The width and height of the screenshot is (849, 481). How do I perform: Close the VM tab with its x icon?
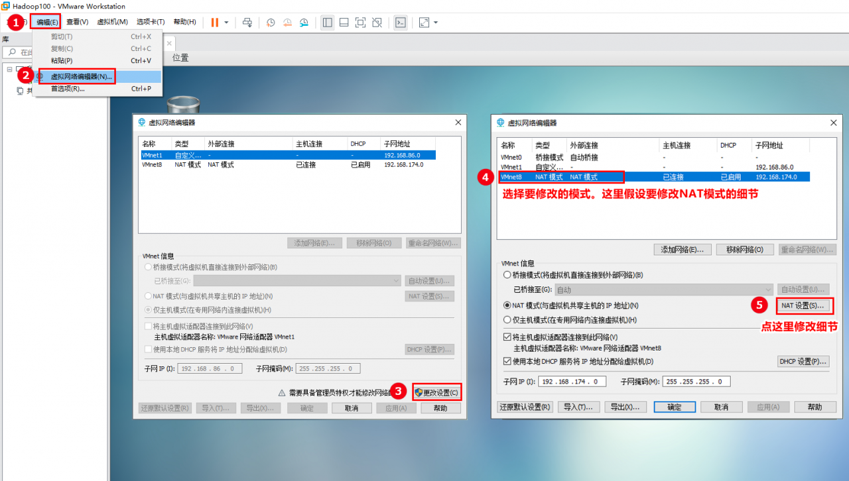(169, 44)
